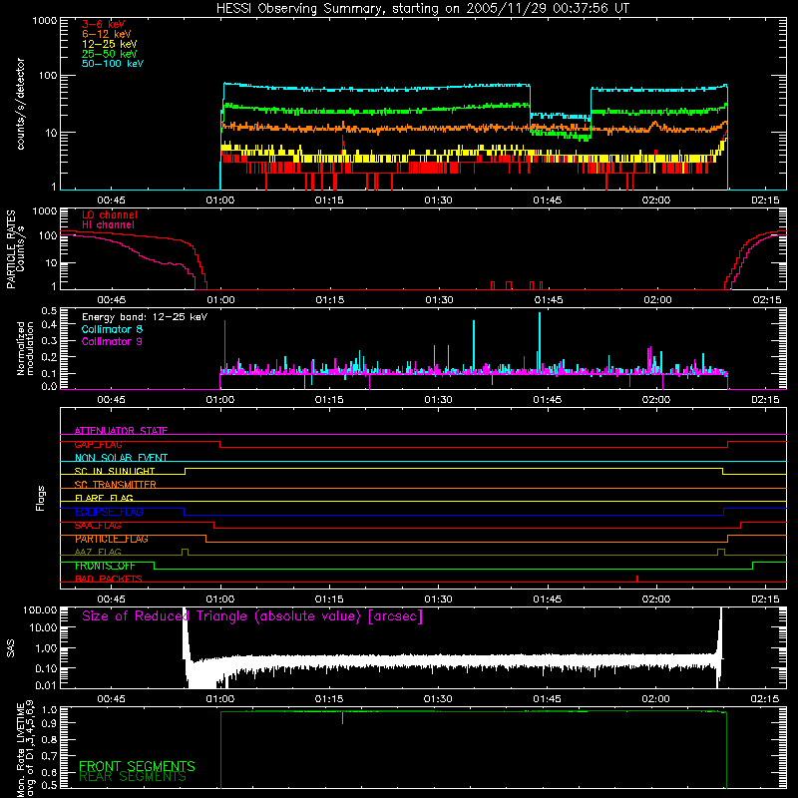This screenshot has width=798, height=798.
Task: Select the 12-25 keV legend label
Action: click(110, 44)
